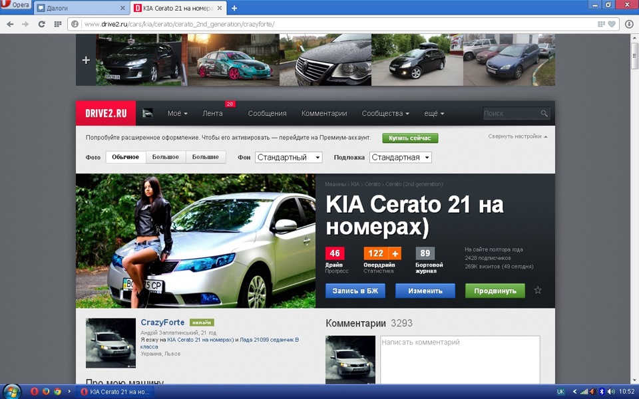Expand the Моё dropdown menu
639x399 pixels.
(177, 114)
